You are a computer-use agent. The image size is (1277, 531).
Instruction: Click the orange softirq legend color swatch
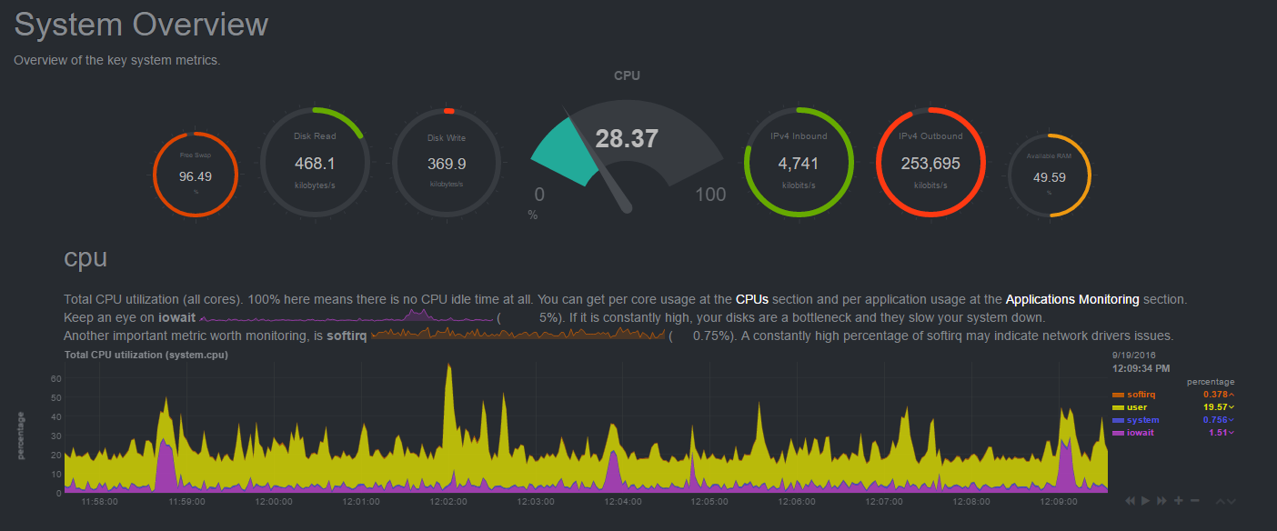[1118, 395]
